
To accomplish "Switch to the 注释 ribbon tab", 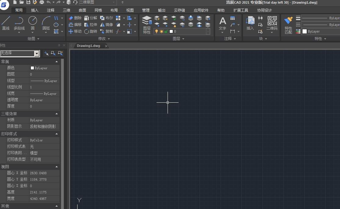I will 51,10.
